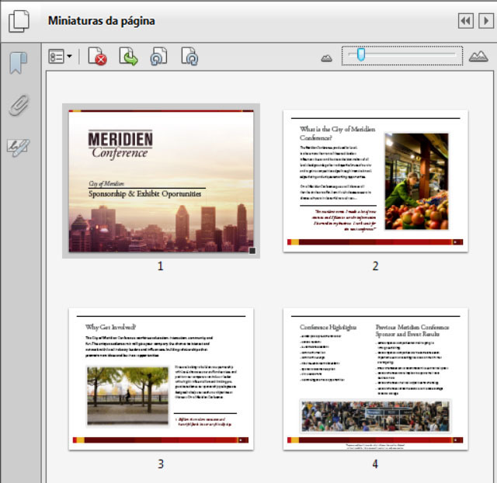Image resolution: width=497 pixels, height=483 pixels.
Task: Click the Delete Pages icon
Action: click(97, 57)
